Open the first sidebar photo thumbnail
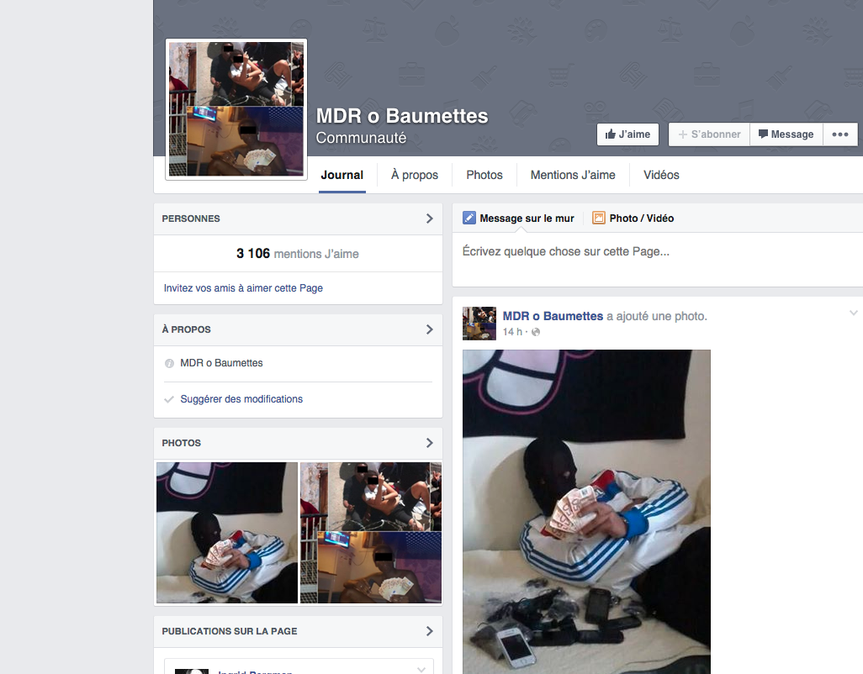This screenshot has height=674, width=863. click(227, 533)
